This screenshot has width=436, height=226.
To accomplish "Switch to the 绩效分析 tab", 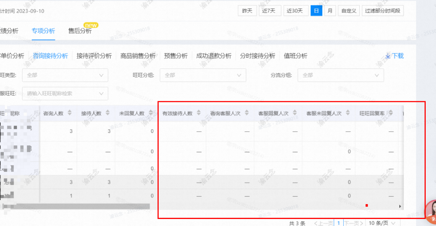I will coord(9,31).
